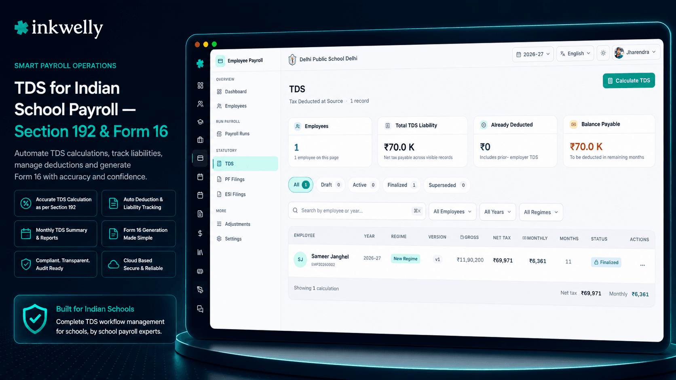Click the NET TAX column header
The height and width of the screenshot is (380, 676).
click(x=502, y=238)
